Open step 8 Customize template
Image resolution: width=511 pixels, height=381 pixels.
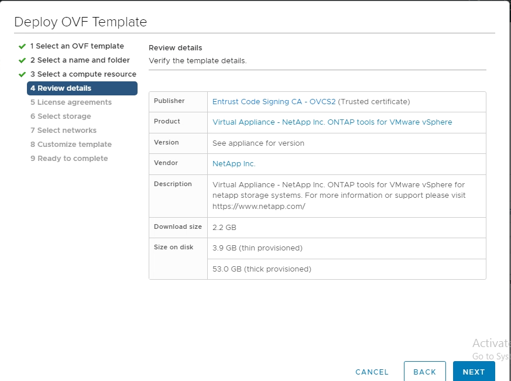pos(71,145)
